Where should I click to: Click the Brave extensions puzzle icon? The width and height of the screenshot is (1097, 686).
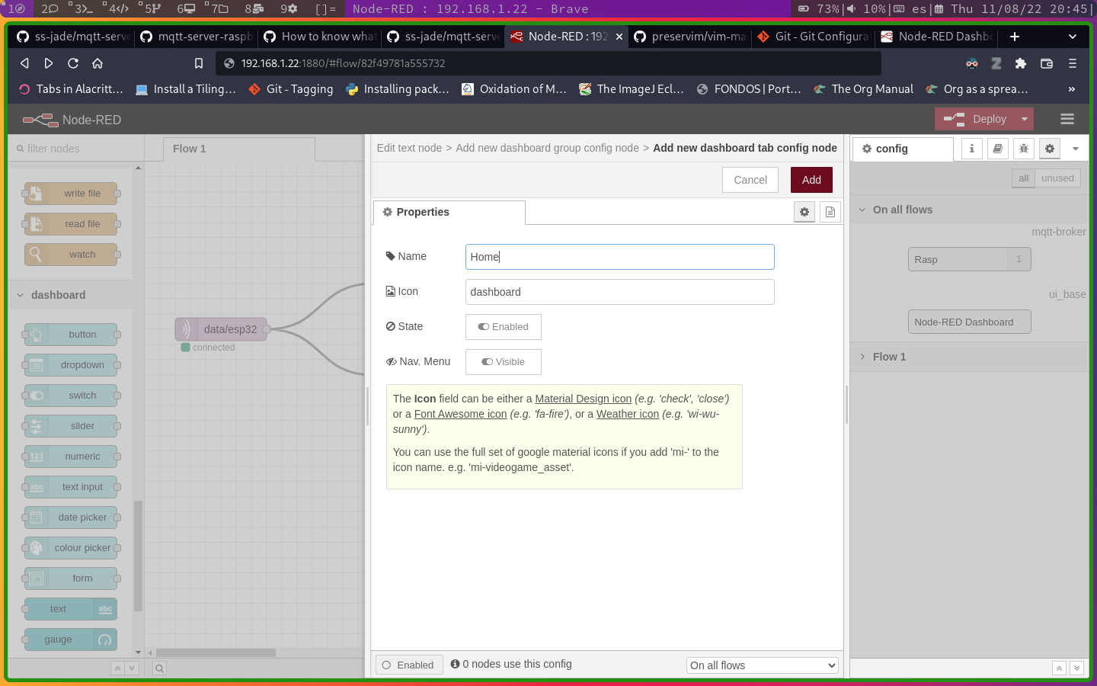pyautogui.click(x=1021, y=63)
